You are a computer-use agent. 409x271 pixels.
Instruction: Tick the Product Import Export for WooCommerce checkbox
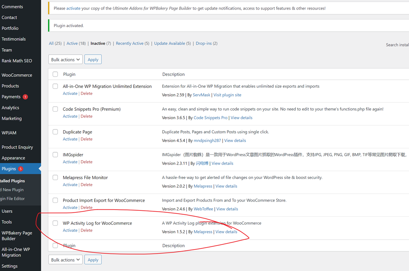[55, 200]
